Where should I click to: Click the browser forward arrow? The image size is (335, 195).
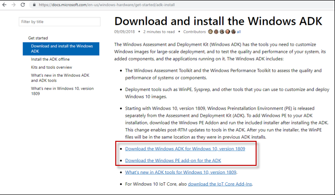[15, 5]
